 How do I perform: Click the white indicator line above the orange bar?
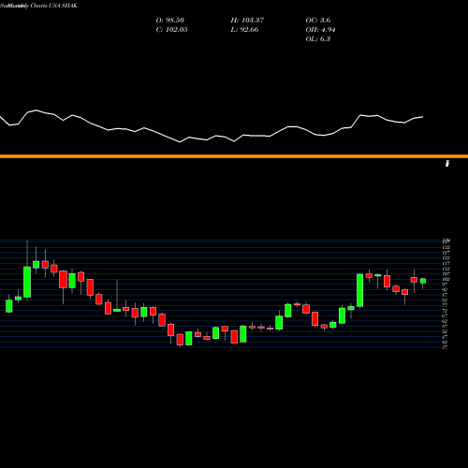click(x=212, y=126)
